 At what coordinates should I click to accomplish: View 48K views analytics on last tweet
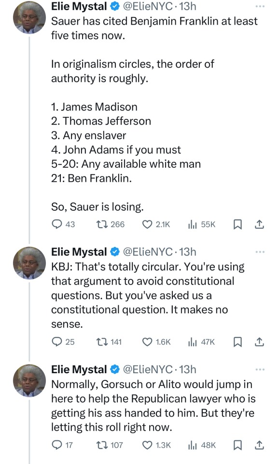202,445
